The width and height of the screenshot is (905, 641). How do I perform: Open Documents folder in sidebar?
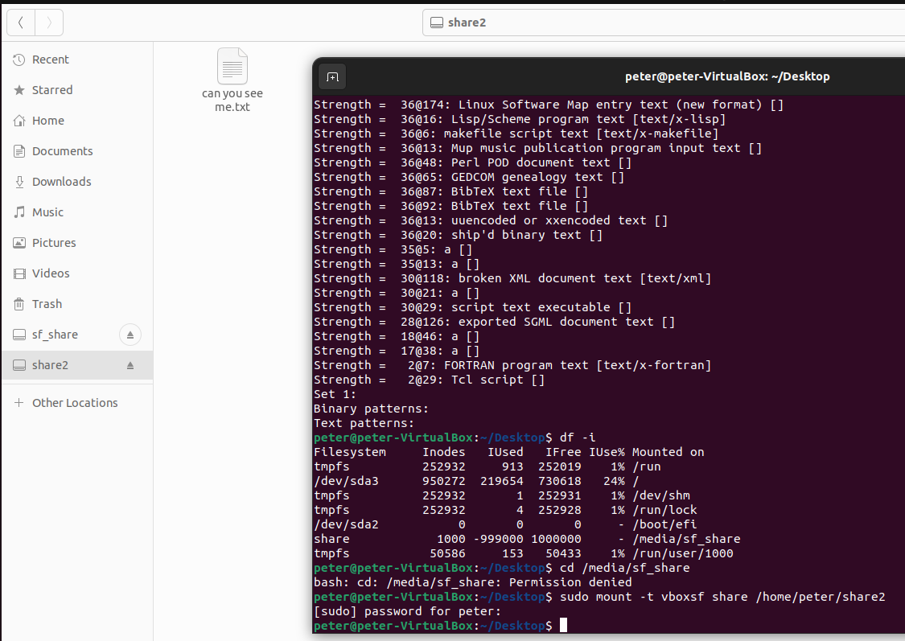coord(77,151)
